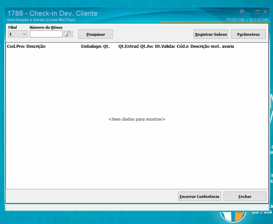This screenshot has width=273, height=224.
Task: Click the Dt.Validade column header
Action: [165, 46]
